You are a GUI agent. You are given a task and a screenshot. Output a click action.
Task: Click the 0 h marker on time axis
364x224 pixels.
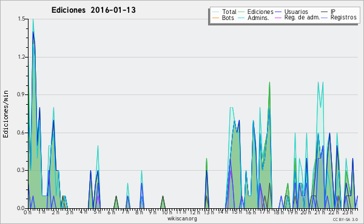(27, 212)
